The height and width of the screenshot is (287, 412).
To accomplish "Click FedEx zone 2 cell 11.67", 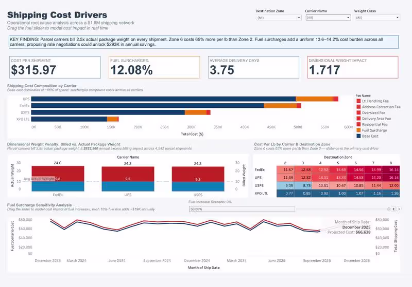I will 285,170.
